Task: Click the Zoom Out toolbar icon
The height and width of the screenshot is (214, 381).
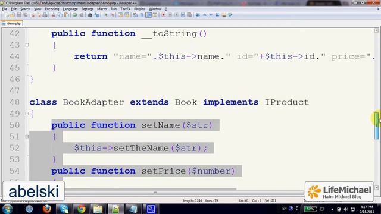Action: click(113, 15)
